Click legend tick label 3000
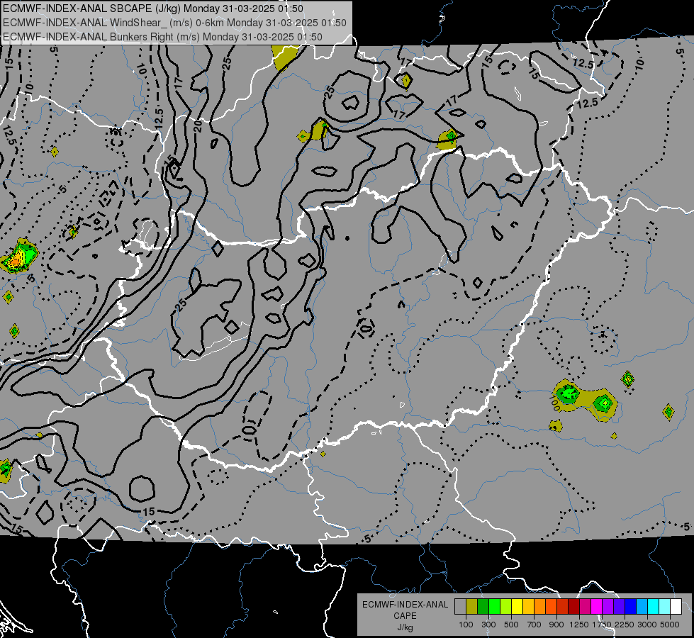 647,625
